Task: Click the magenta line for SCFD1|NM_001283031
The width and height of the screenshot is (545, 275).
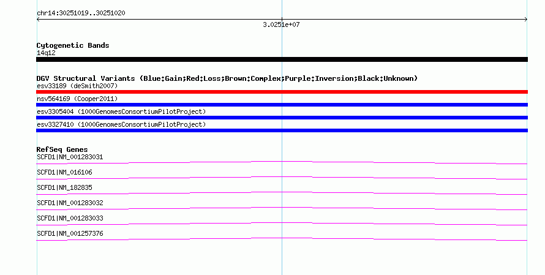Action: click(282, 162)
